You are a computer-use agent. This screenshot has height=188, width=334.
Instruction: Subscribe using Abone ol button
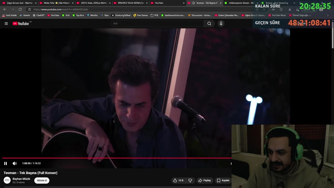coord(42,180)
